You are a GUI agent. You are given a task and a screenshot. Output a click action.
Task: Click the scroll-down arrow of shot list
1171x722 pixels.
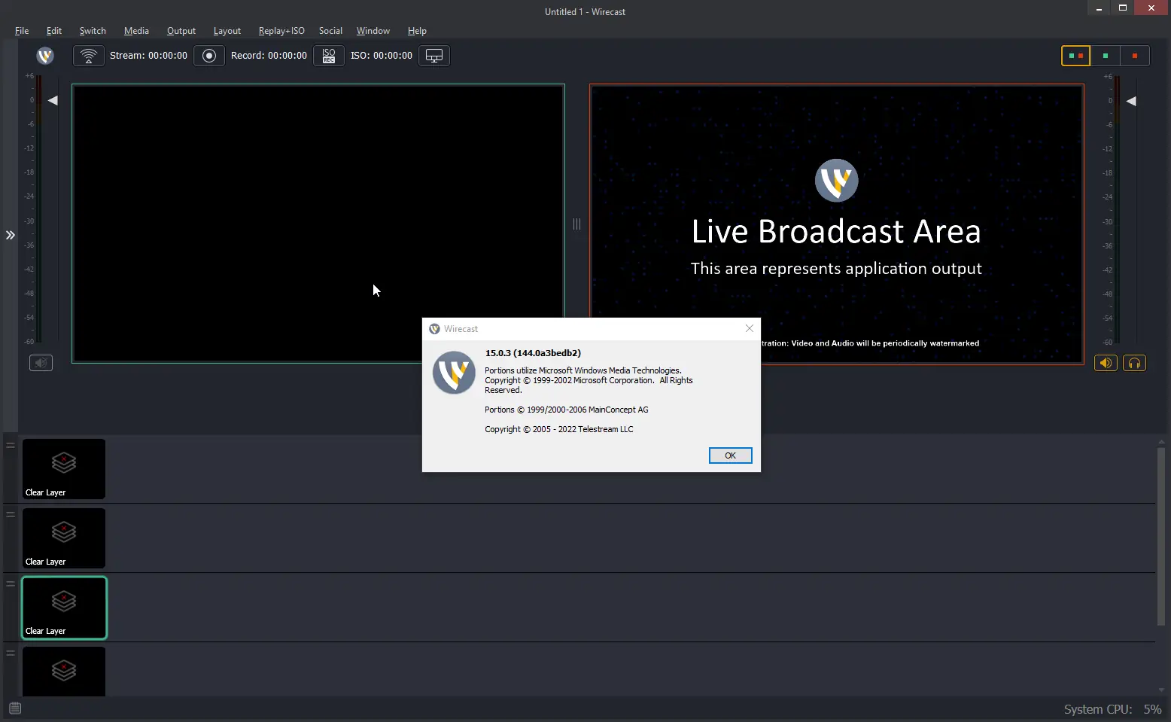(1161, 690)
